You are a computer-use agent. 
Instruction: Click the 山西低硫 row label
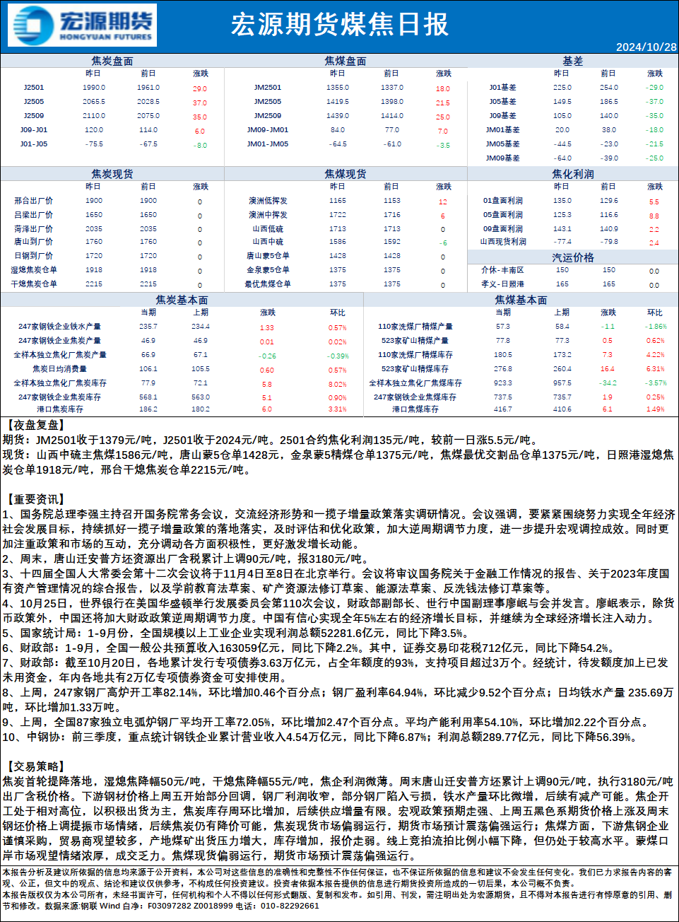pos(268,229)
